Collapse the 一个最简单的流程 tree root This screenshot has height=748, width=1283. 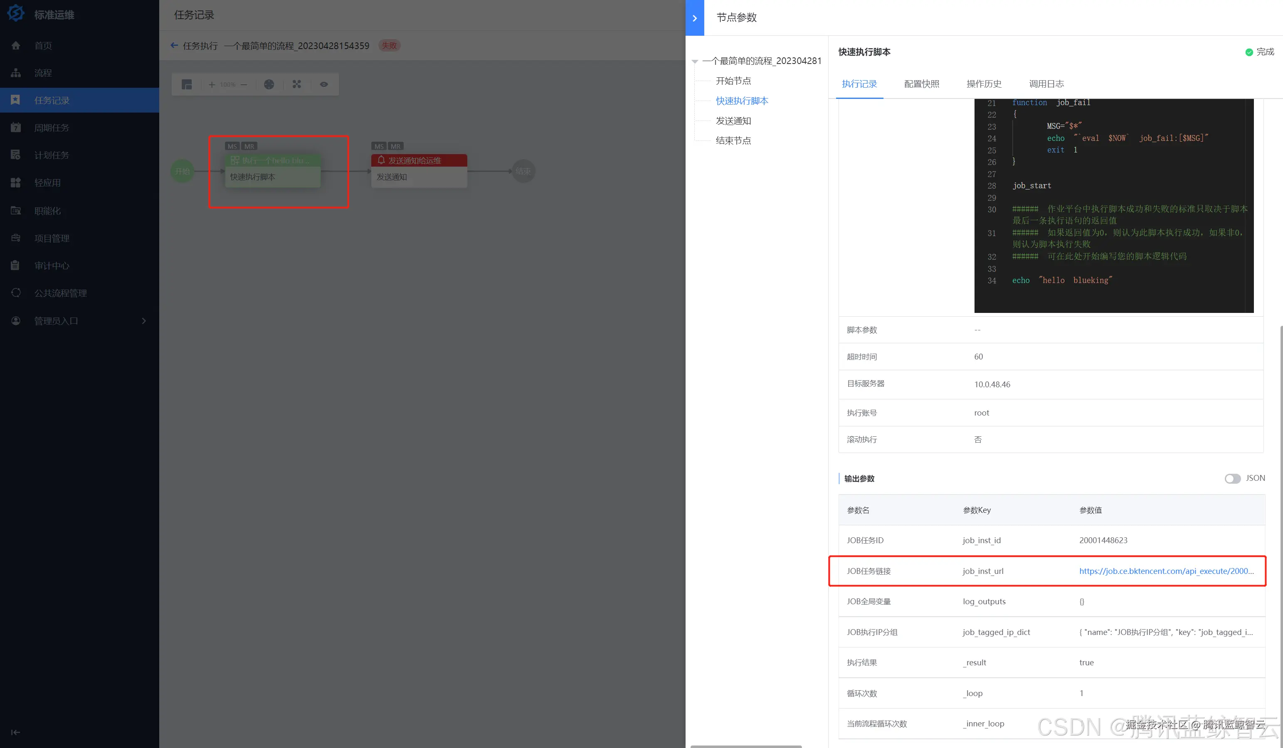click(695, 62)
